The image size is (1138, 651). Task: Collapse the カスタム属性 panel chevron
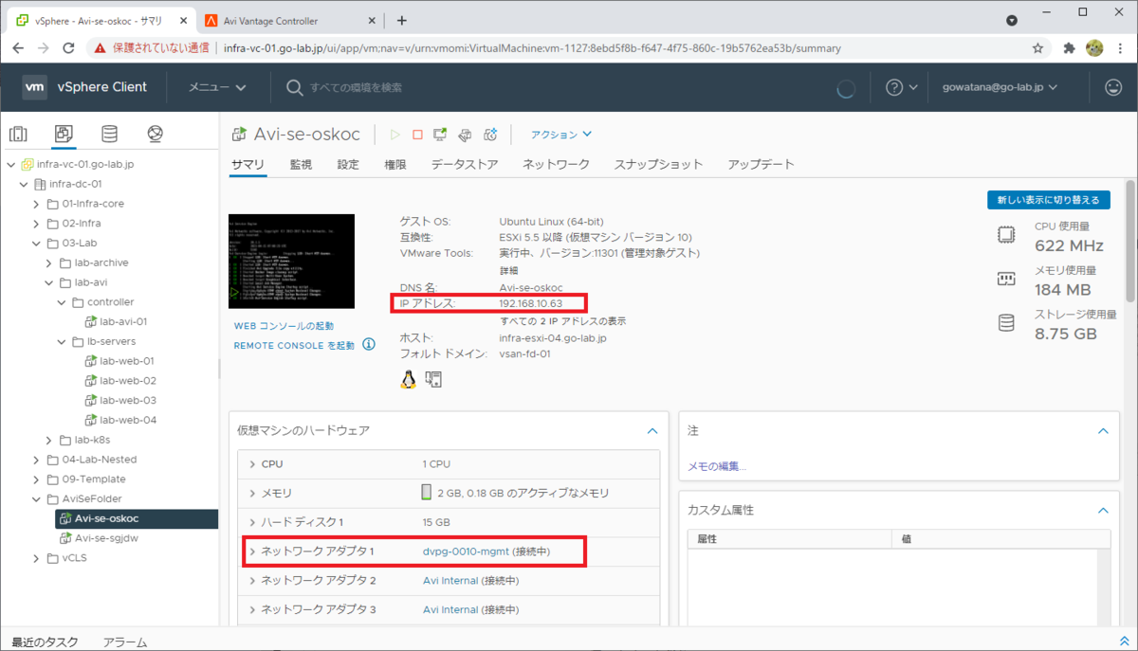coord(1102,510)
